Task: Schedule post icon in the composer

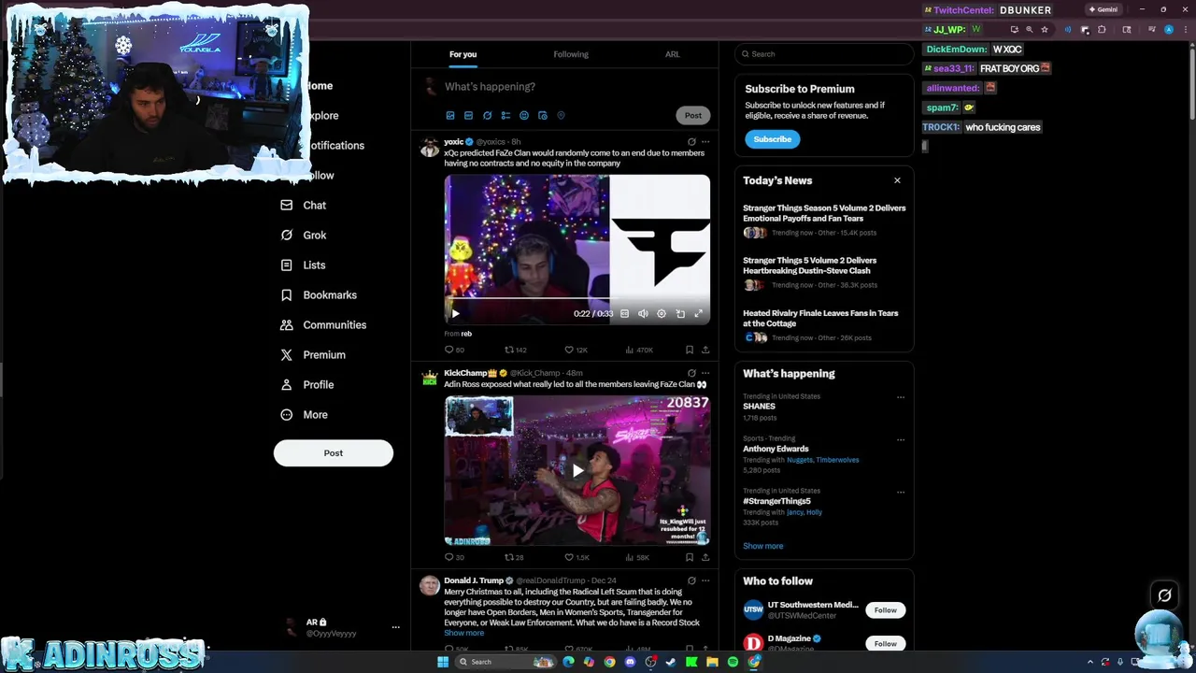Action: [x=542, y=115]
